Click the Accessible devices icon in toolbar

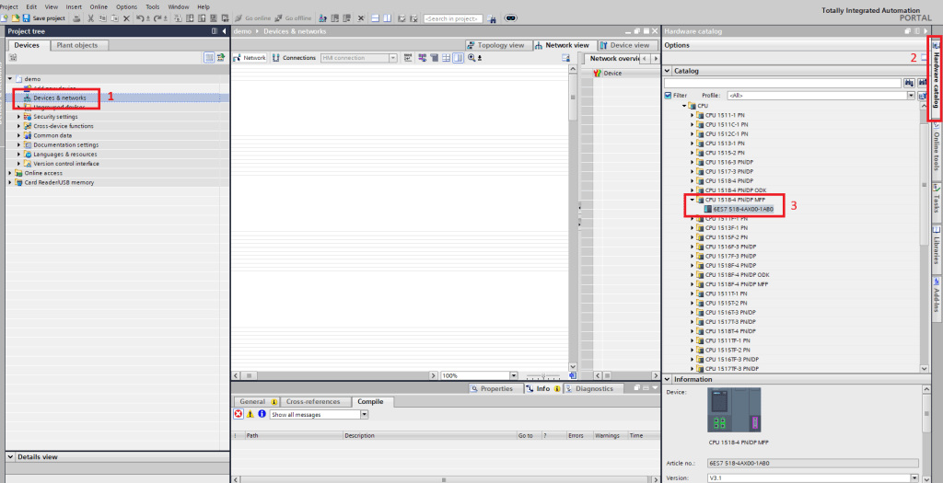[323, 18]
